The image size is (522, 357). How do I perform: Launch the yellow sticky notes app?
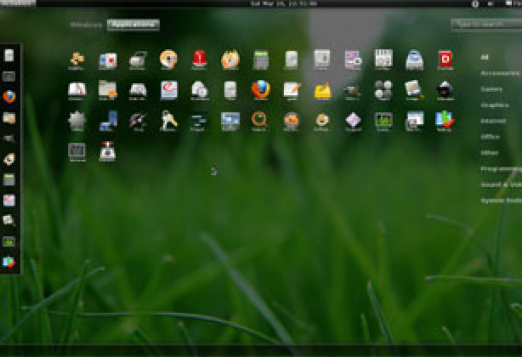[323, 91]
